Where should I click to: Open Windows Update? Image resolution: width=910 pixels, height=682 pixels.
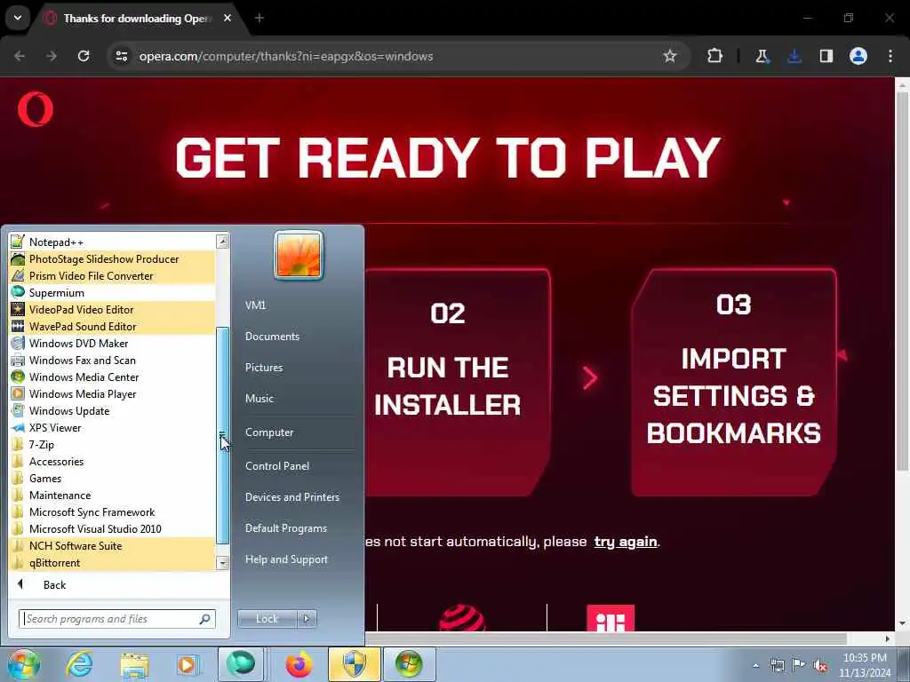click(112, 410)
